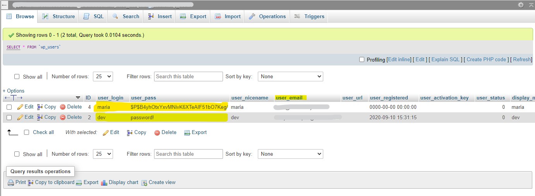Expand the top Sort by key dropdown
The height and width of the screenshot is (196, 535).
tap(290, 77)
